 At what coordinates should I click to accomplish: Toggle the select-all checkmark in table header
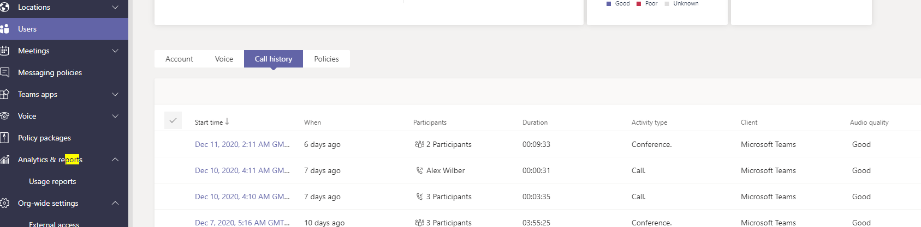[x=173, y=120]
